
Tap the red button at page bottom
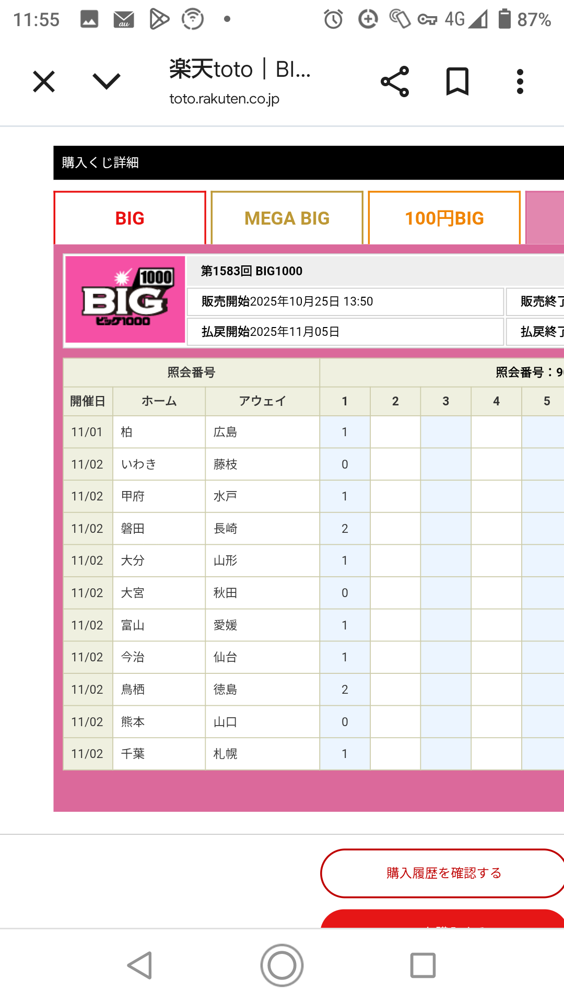click(443, 919)
